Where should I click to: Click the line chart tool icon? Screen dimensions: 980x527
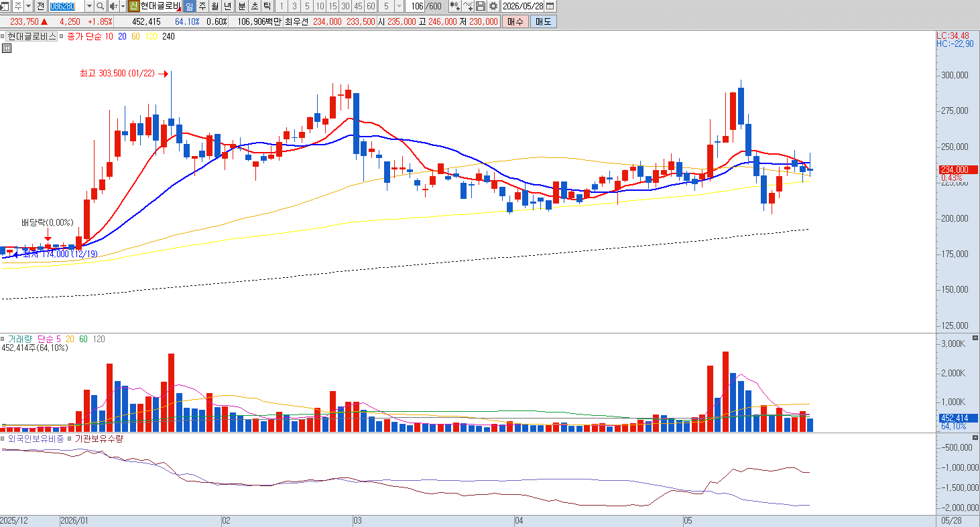coord(468,6)
